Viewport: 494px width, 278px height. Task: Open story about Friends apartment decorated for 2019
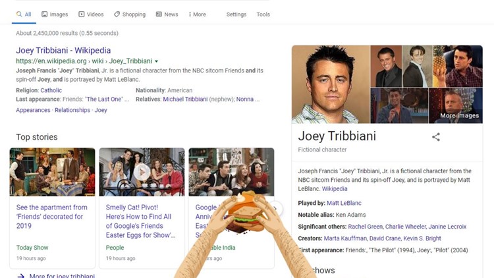click(x=51, y=217)
